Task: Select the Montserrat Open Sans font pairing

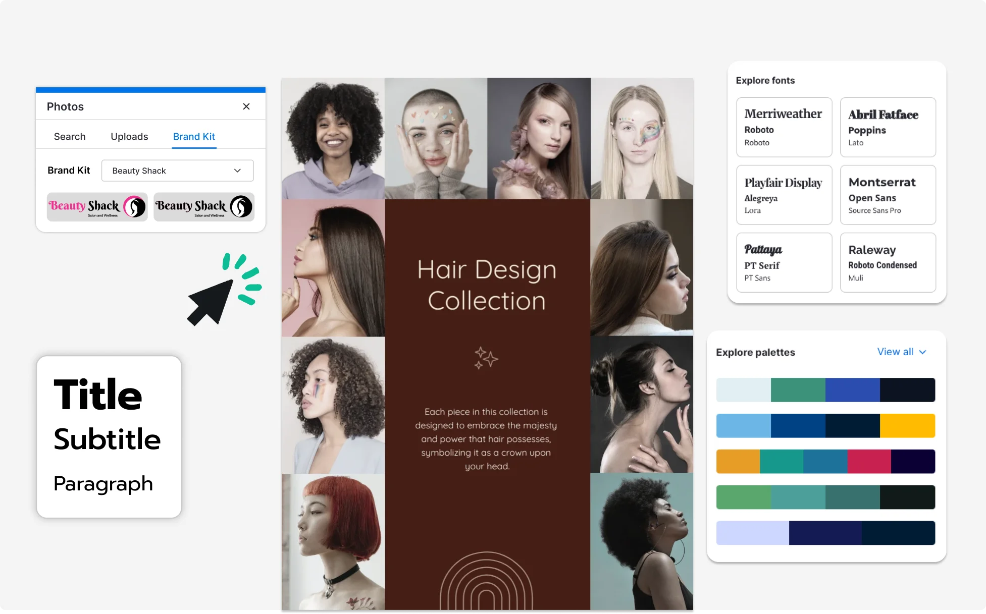Action: [888, 195]
